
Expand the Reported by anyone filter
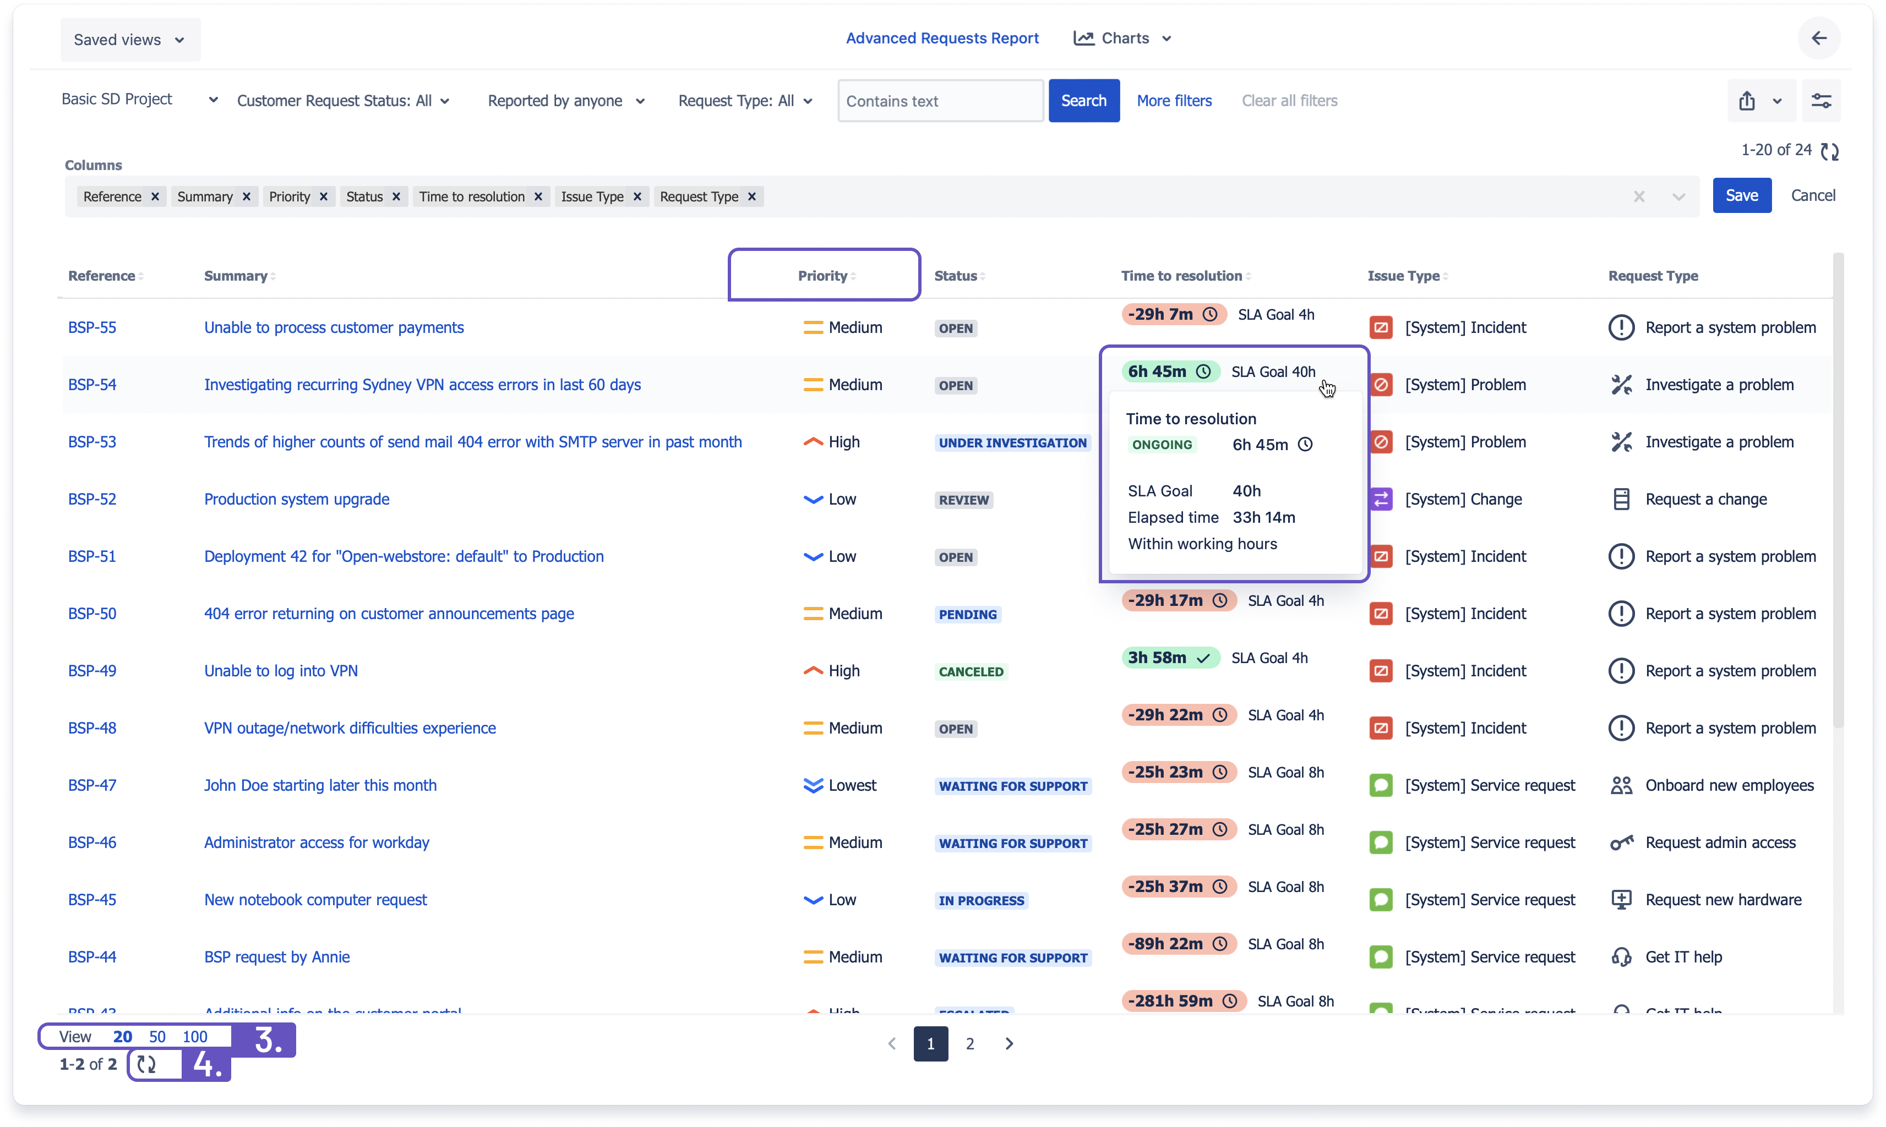(x=565, y=100)
